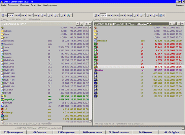Click the jpg file 3 icon
This screenshot has width=185, height=135.
95,67
